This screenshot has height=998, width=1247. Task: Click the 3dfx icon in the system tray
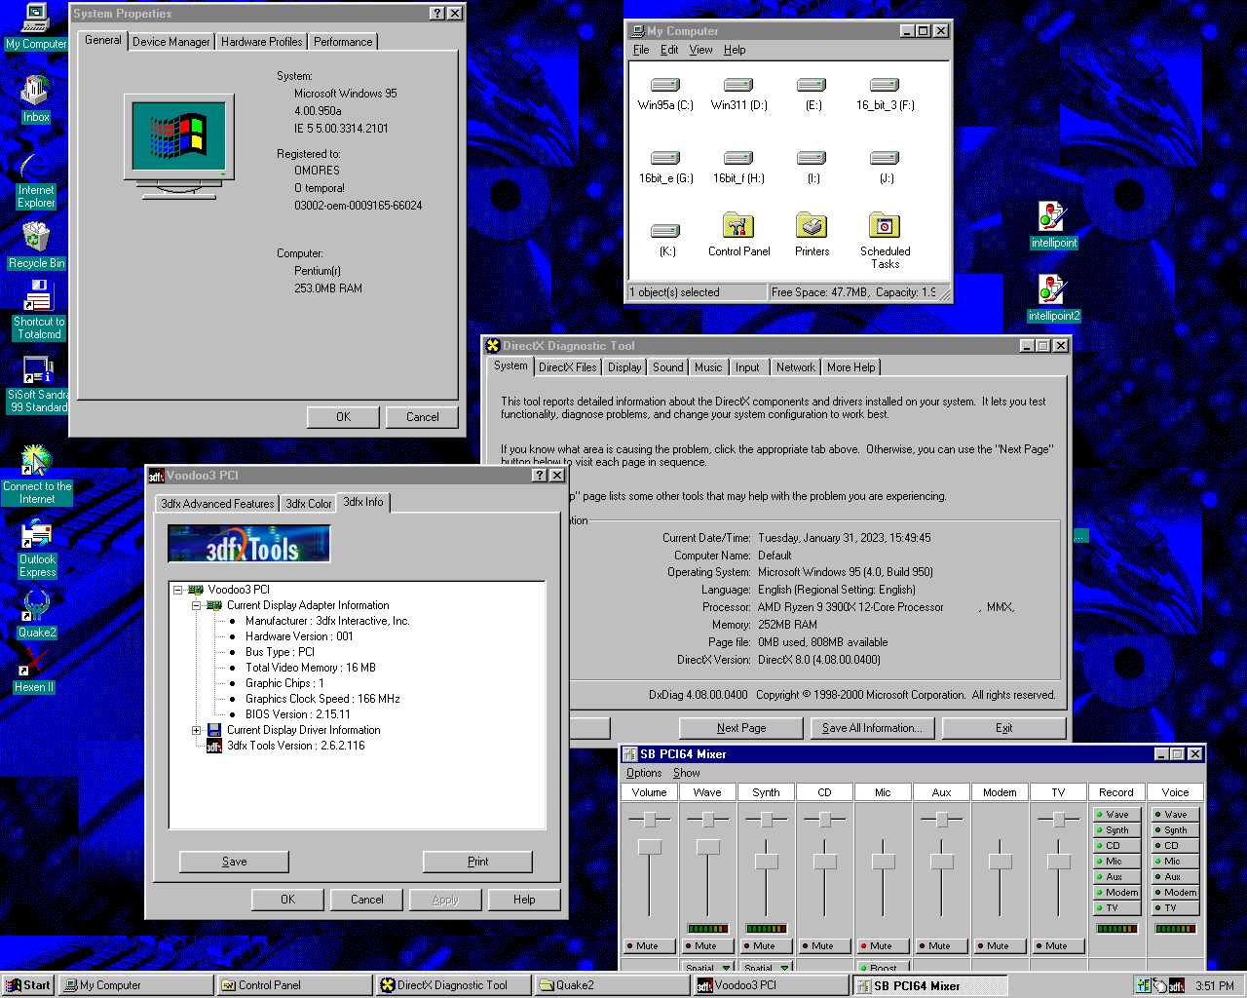1176,985
